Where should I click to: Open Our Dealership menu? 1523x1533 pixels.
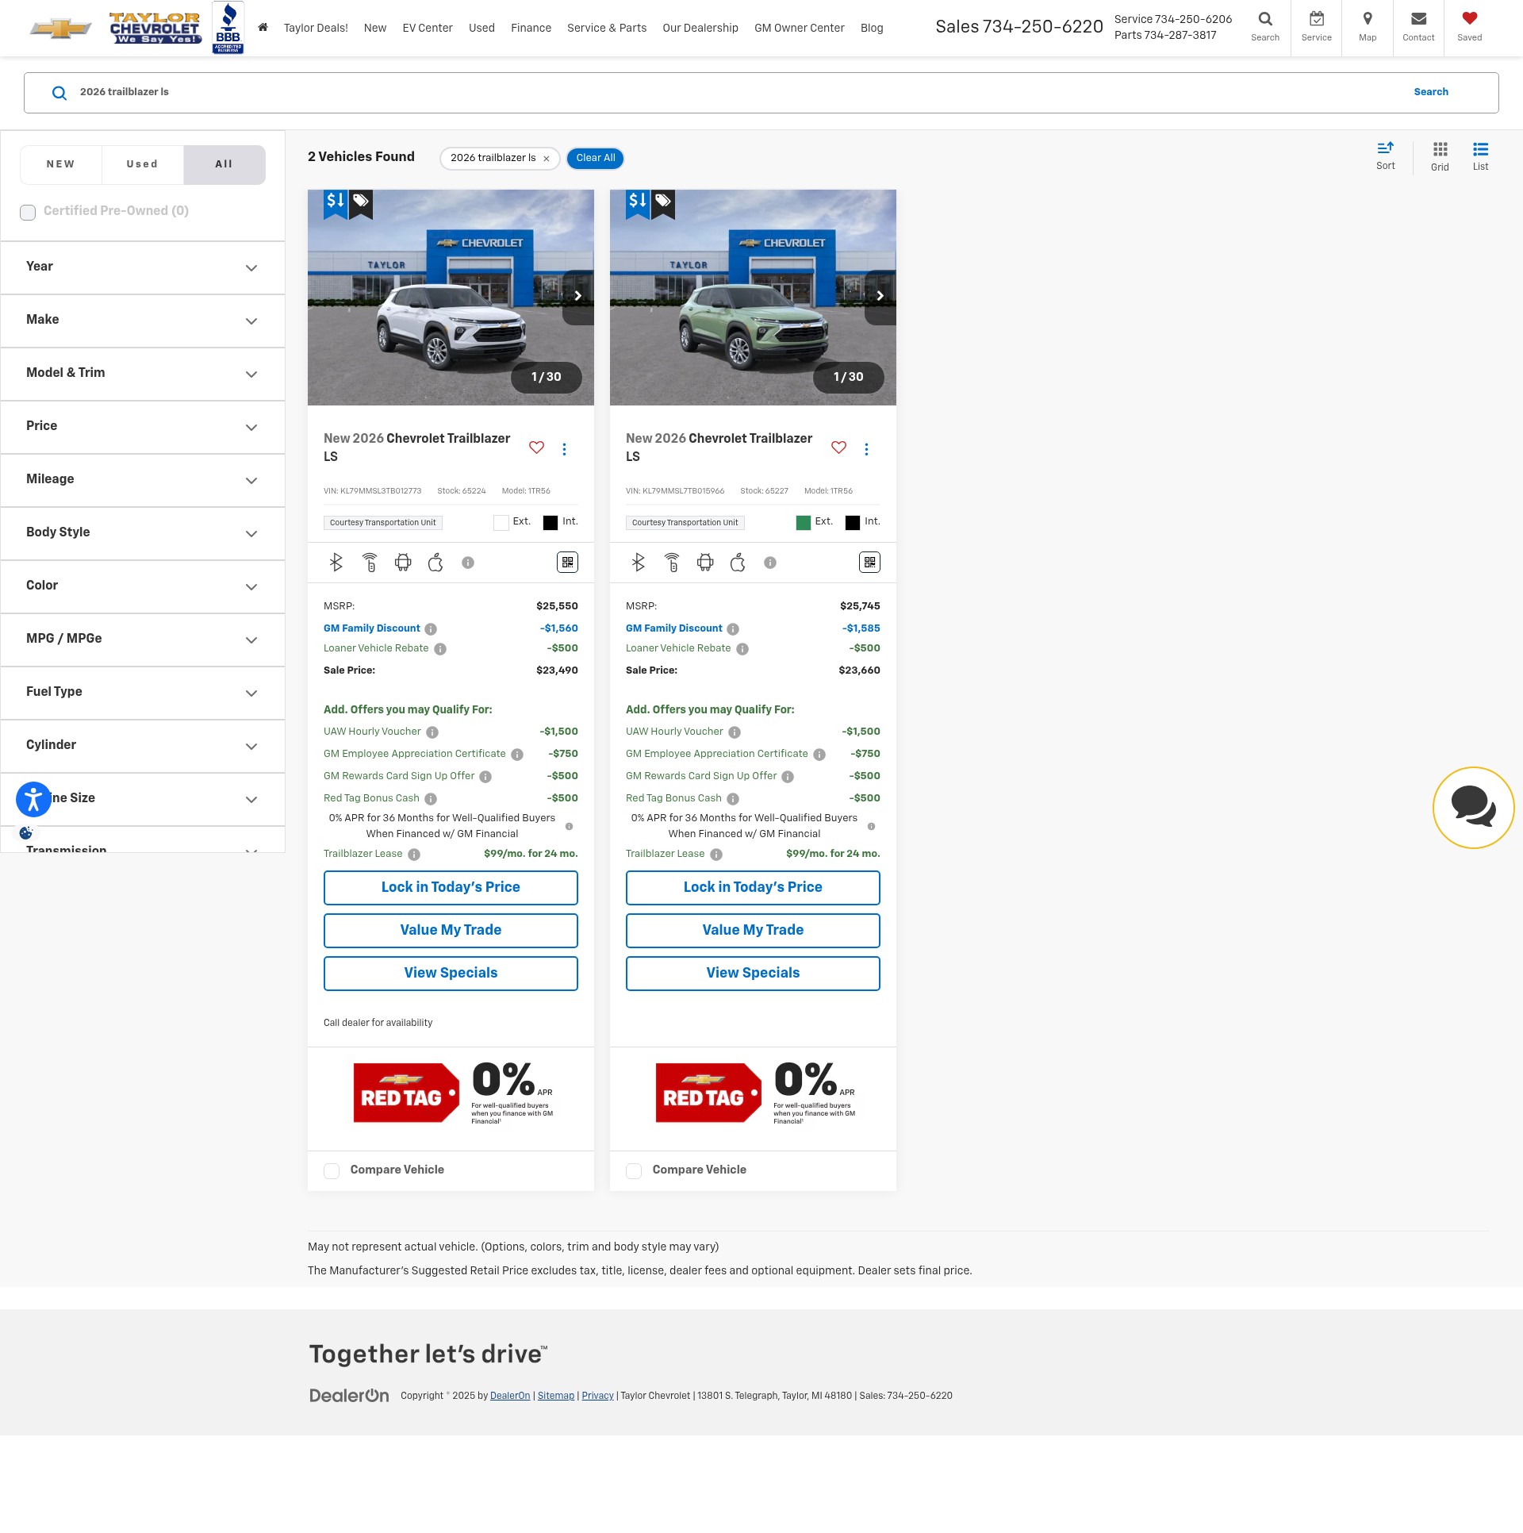click(x=700, y=28)
